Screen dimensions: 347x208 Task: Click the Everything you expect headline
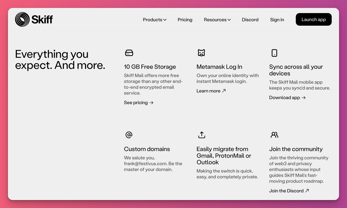tap(60, 60)
